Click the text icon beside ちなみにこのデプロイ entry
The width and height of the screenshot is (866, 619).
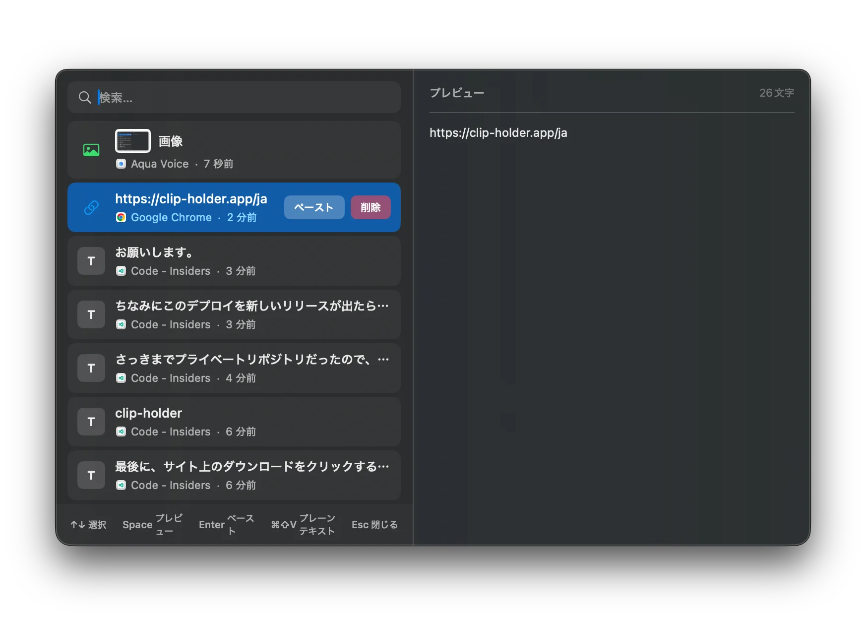[x=91, y=314]
